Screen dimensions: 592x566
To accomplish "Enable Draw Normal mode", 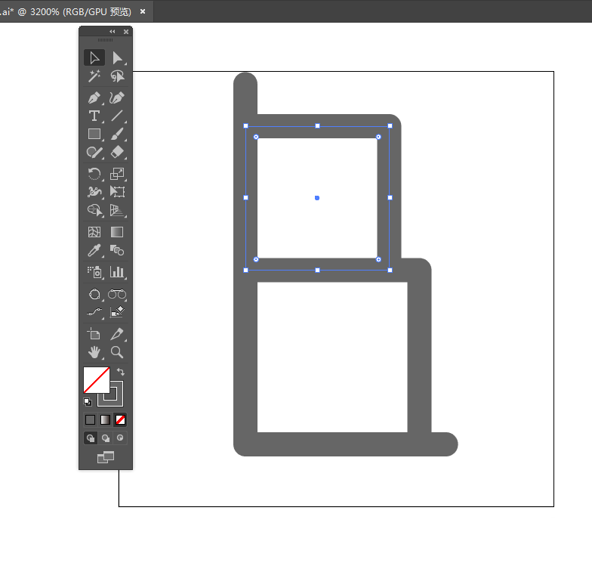I will click(91, 438).
